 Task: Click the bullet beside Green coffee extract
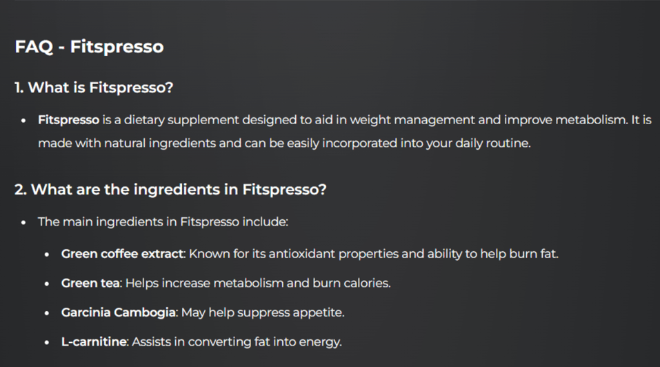point(47,255)
